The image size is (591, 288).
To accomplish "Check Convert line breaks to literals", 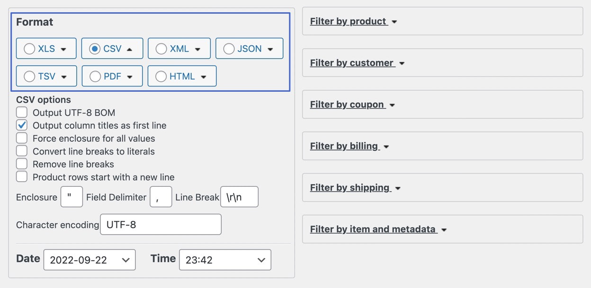I will pyautogui.click(x=21, y=151).
